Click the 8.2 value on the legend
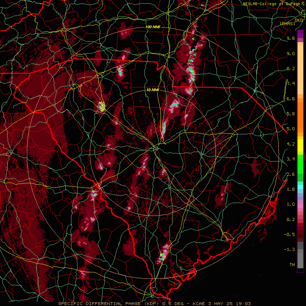 tap(291, 68)
